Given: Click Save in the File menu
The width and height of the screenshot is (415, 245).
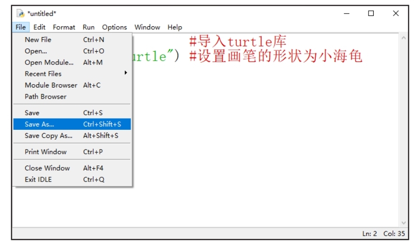Looking at the screenshot, I should 72,113.
